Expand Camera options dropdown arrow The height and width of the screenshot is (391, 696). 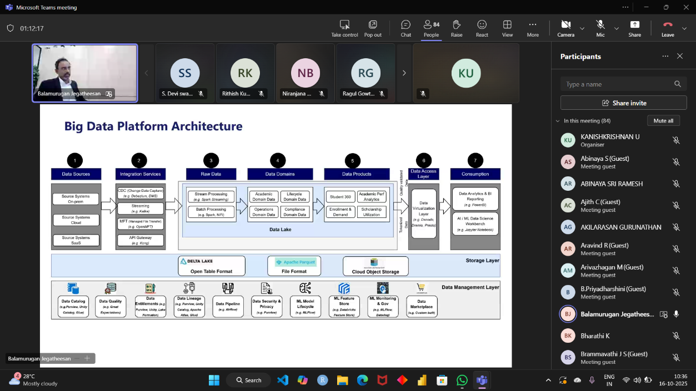tap(582, 28)
